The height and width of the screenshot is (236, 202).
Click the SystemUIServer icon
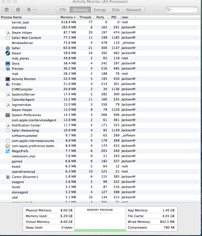click(8, 94)
